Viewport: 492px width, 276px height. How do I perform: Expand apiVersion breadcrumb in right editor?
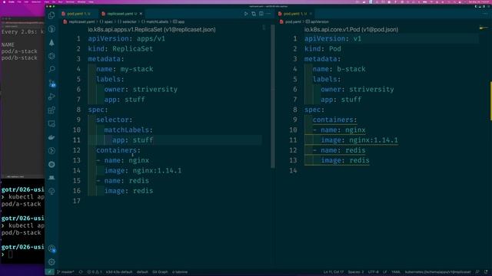[317, 22]
